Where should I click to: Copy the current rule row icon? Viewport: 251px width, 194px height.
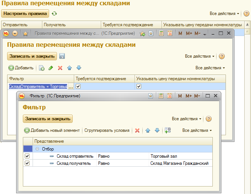click(x=42, y=68)
